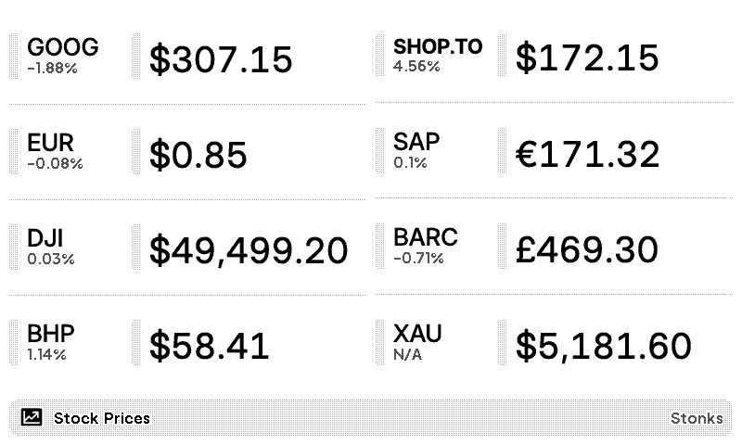Image resolution: width=742 pixels, height=445 pixels.
Task: Select the GOOG ticker symbol
Action: coord(62,46)
